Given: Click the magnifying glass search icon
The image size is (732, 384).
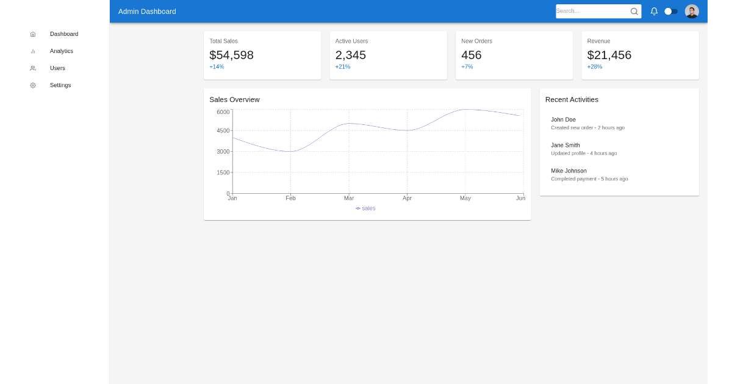Looking at the screenshot, I should (634, 12).
